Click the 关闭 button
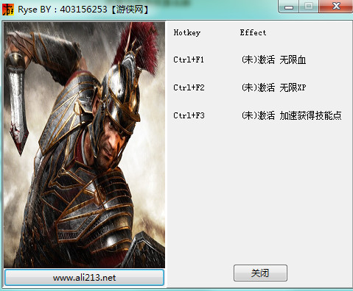 260,273
